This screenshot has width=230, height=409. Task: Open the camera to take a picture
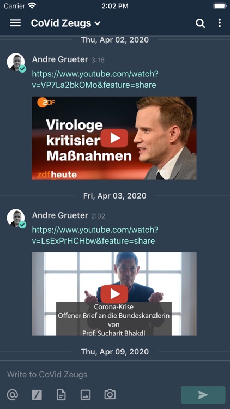[x=110, y=394]
